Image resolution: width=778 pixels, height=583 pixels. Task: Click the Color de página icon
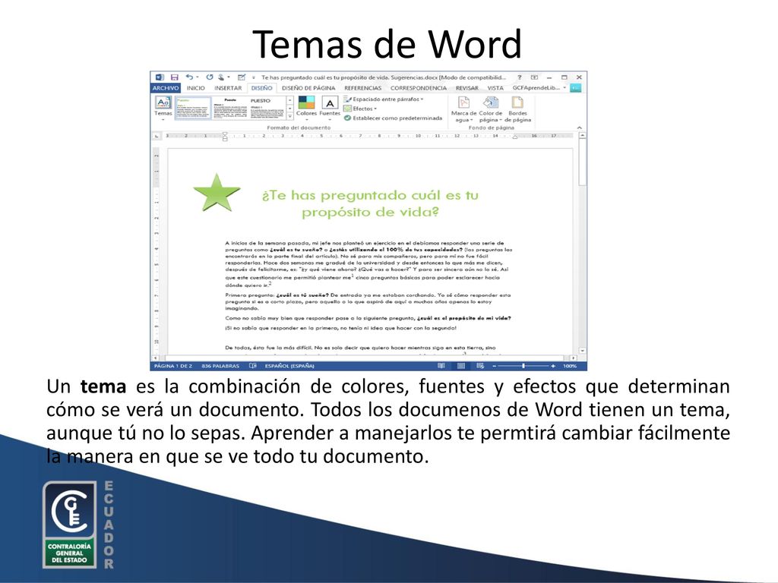click(490, 102)
